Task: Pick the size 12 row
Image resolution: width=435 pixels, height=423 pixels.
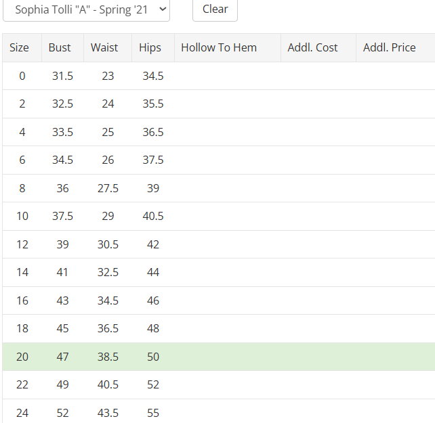Action: click(217, 244)
